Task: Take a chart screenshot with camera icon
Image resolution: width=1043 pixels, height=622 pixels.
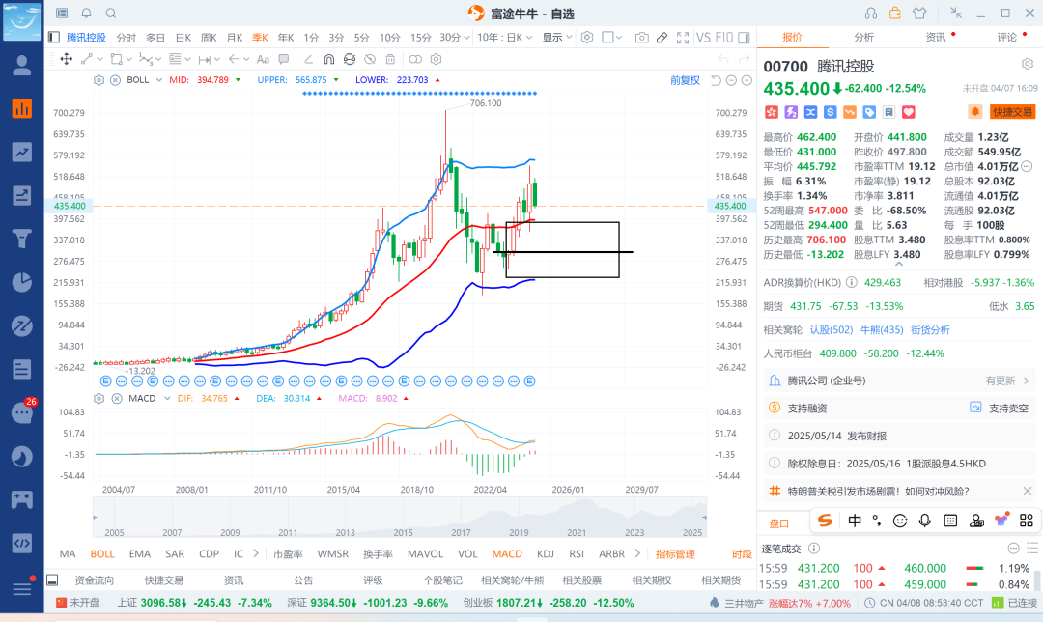Action: (641, 38)
